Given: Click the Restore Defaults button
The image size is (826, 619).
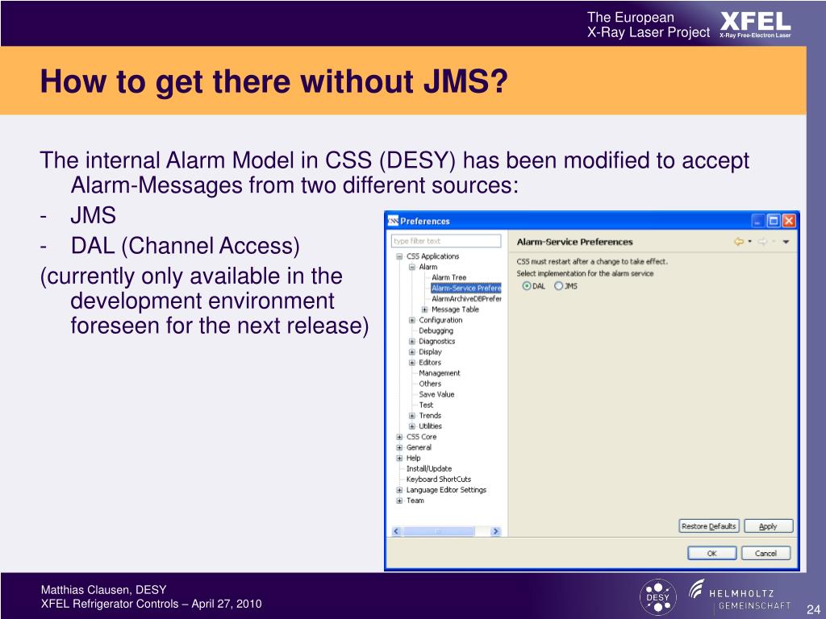Looking at the screenshot, I should (x=708, y=526).
